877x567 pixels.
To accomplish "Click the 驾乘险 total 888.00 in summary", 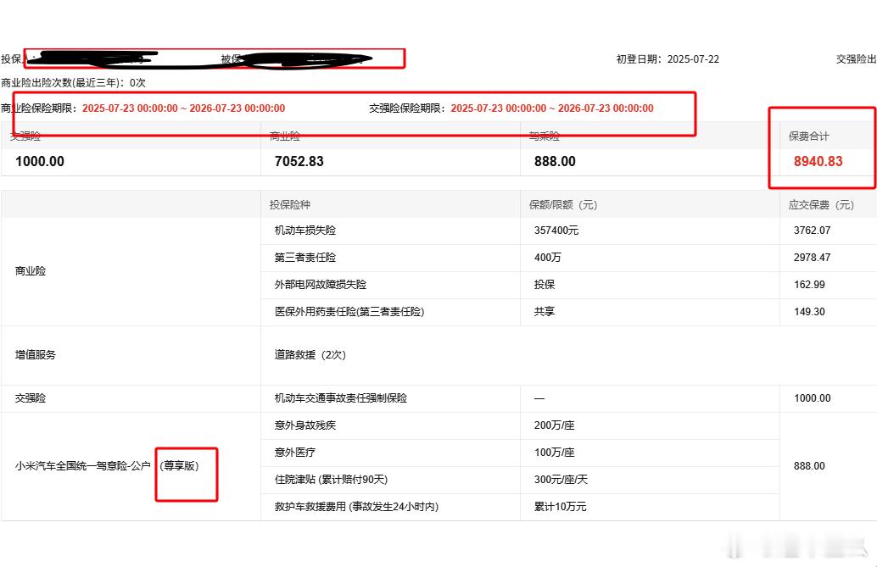I will pos(555,162).
